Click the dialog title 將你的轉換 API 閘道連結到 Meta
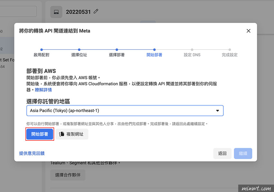 [54, 31]
